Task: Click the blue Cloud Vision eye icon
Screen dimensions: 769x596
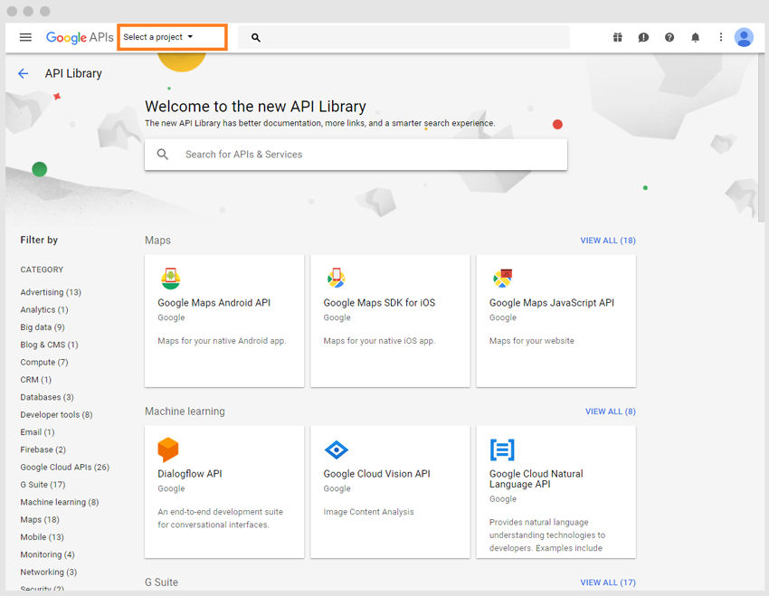Action: click(337, 450)
